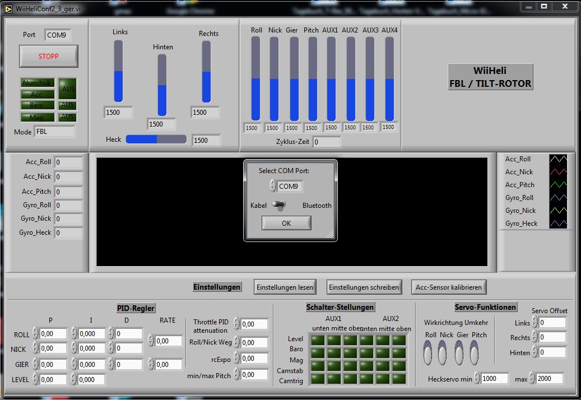
Task: Click the Select COM Port stepper arrows
Action: pos(273,186)
